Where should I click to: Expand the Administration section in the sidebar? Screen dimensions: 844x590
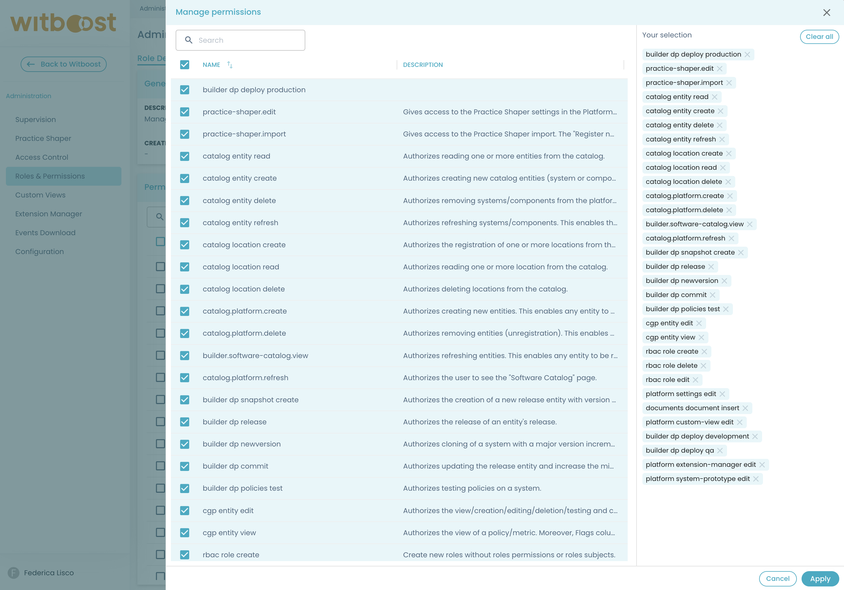tap(28, 95)
